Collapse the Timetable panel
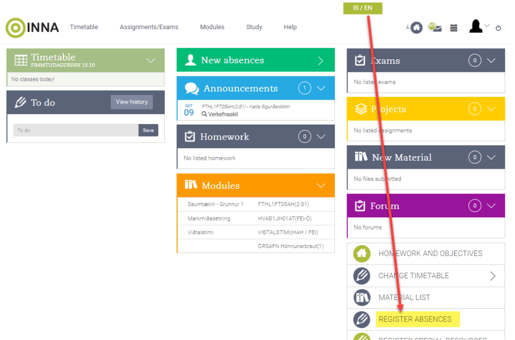This screenshot has width=515, height=340. click(x=151, y=60)
